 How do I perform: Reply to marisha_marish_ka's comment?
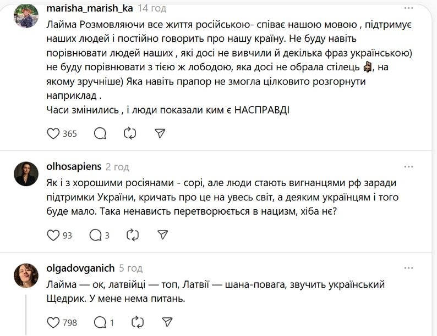pyautogui.click(x=100, y=133)
